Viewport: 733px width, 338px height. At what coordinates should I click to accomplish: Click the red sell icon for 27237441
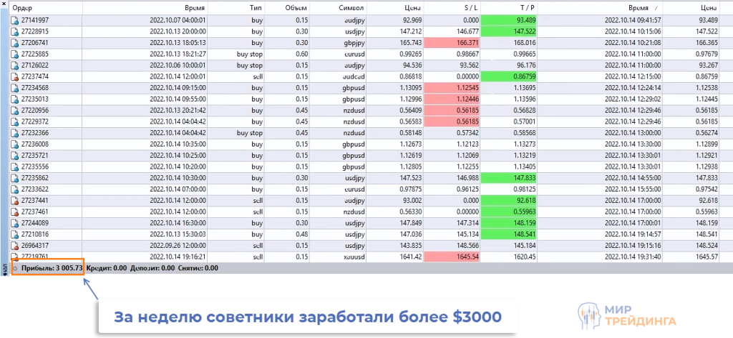point(14,201)
